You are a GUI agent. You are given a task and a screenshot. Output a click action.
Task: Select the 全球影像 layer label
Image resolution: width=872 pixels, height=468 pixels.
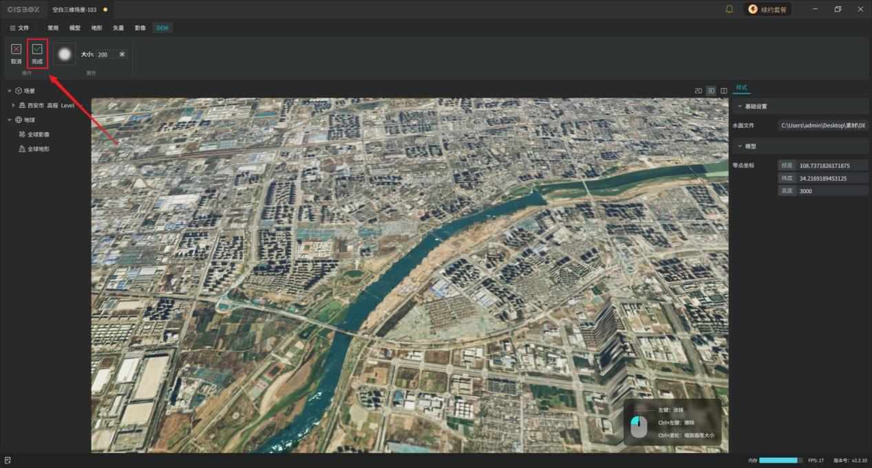click(x=39, y=135)
